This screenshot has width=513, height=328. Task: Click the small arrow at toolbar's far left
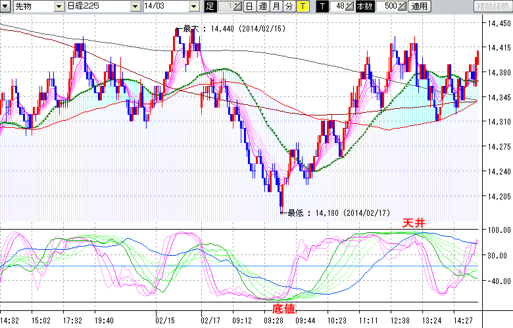tap(5, 7)
